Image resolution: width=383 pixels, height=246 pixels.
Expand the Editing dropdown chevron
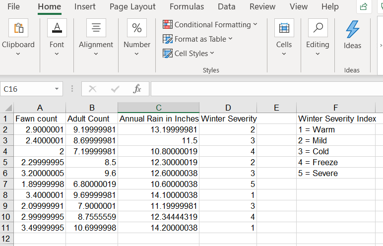tap(318, 54)
